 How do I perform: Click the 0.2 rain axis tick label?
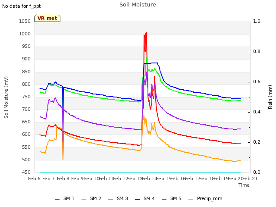click(257, 142)
